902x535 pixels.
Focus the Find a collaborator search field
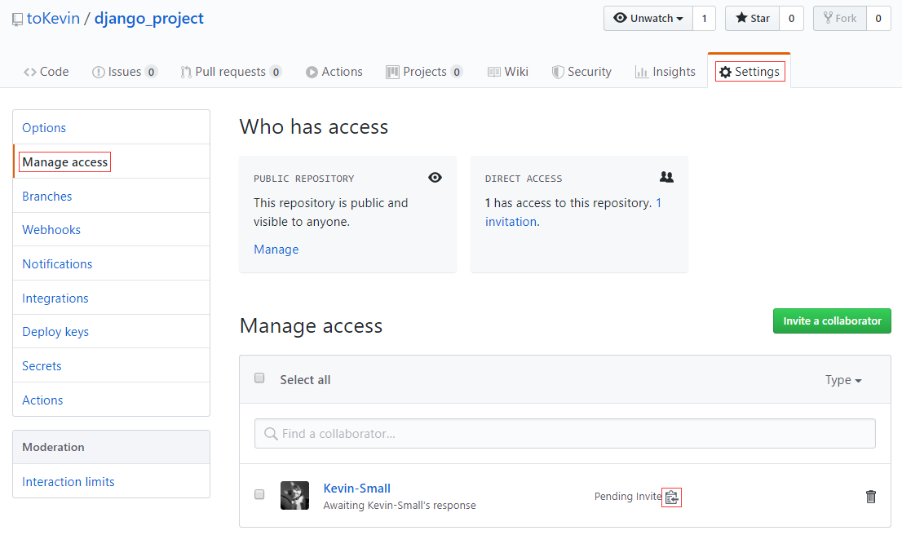565,434
